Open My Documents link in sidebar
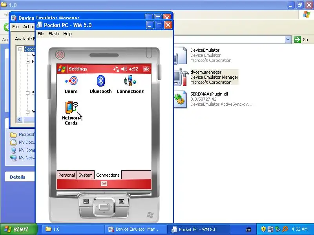314x235 pixels. pyautogui.click(x=22, y=142)
